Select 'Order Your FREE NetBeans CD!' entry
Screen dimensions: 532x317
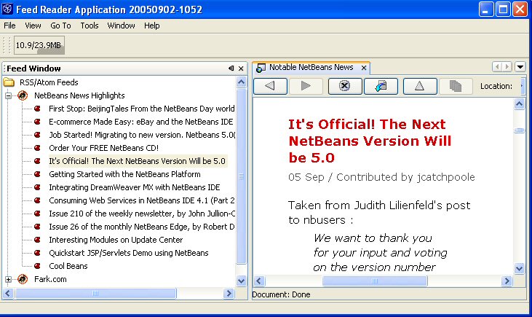pos(103,148)
